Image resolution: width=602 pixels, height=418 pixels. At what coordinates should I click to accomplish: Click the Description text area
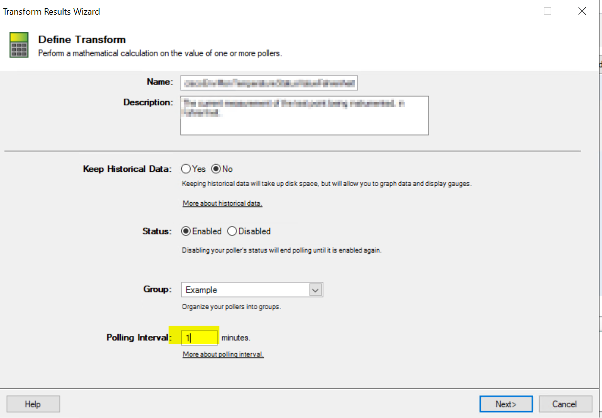304,115
